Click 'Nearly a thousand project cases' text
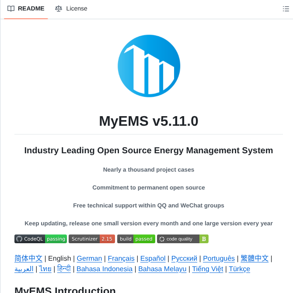293x293 pixels. click(149, 170)
